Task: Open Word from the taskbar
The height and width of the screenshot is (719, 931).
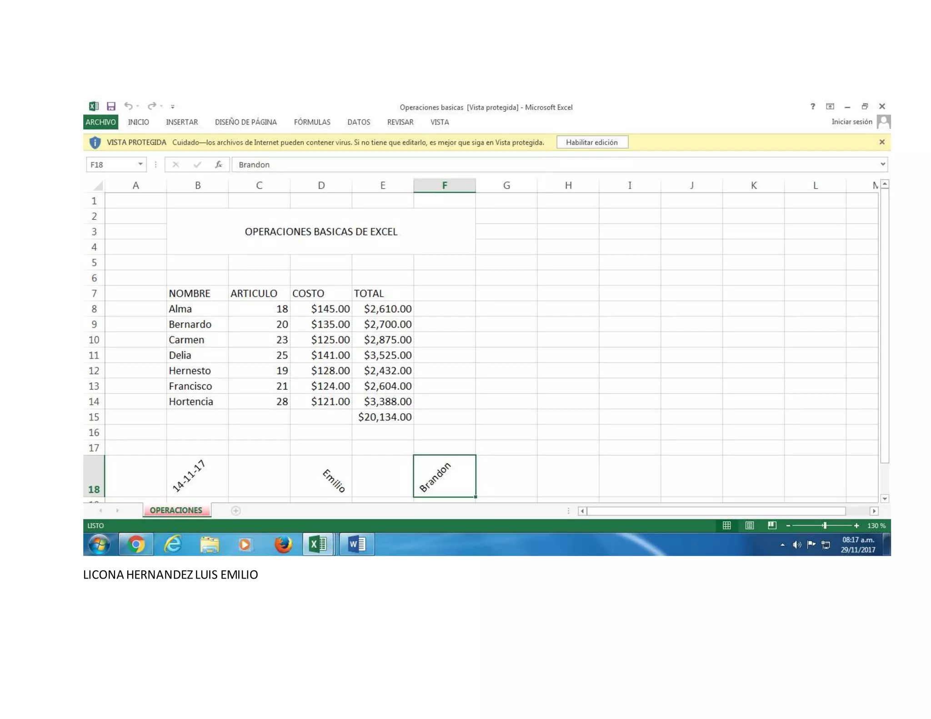Action: coord(357,544)
